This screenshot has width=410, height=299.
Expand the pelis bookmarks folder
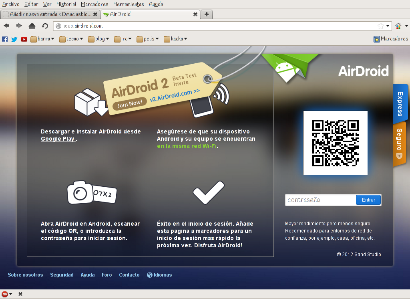(x=148, y=39)
